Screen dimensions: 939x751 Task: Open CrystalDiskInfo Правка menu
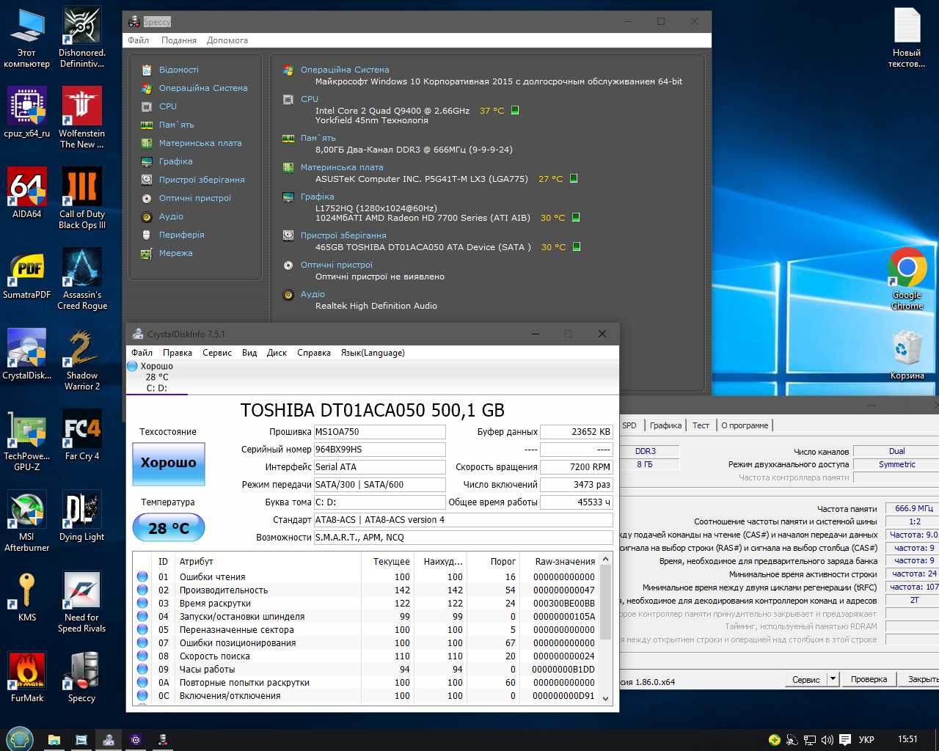178,353
